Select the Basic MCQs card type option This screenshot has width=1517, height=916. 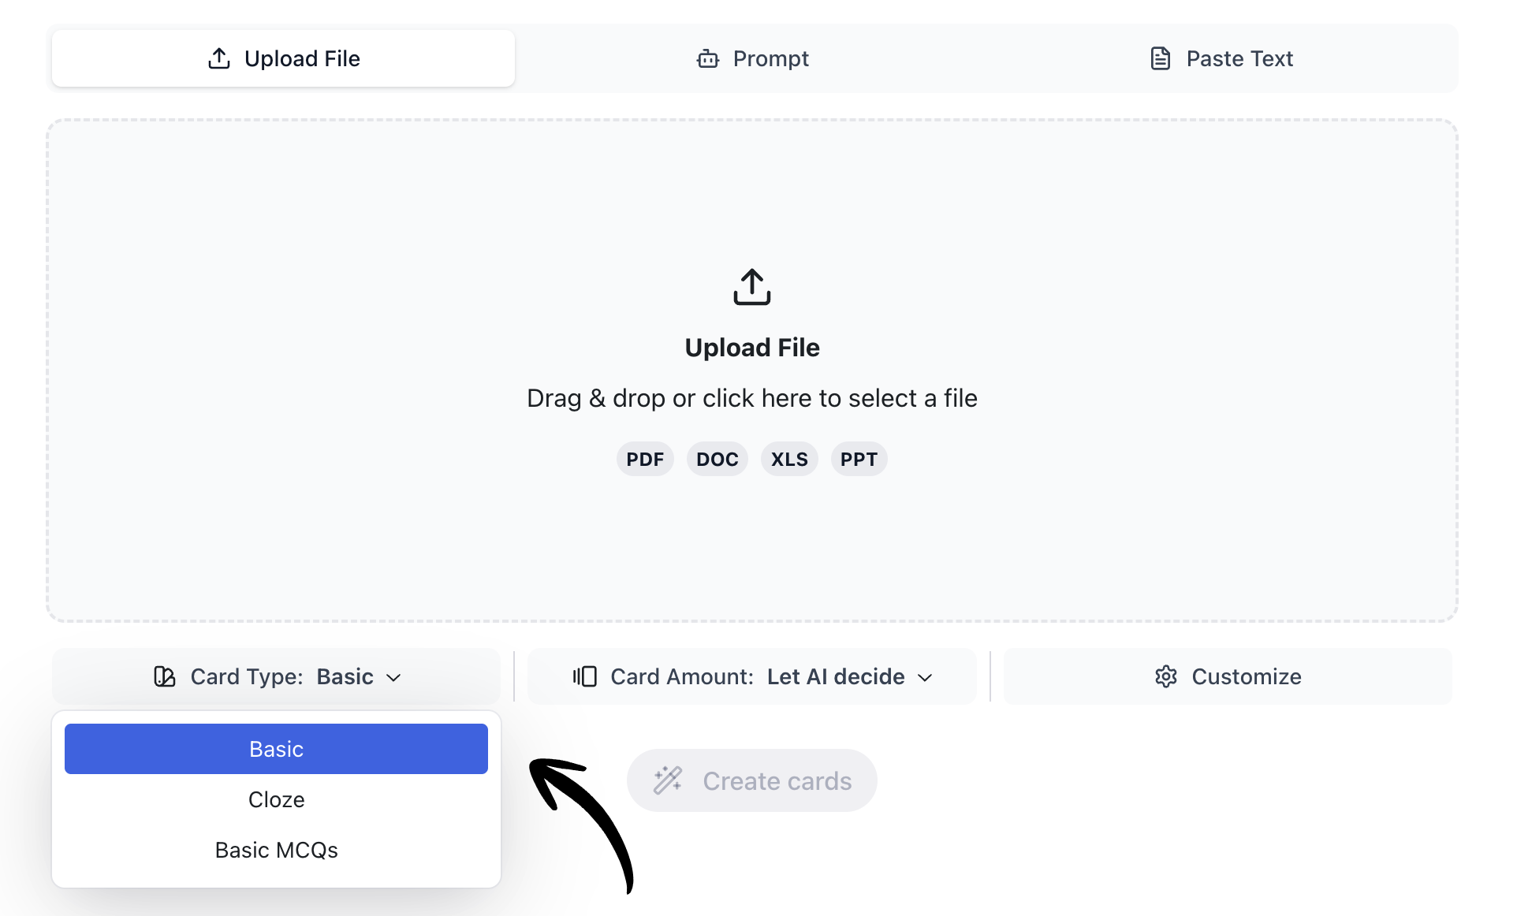pyautogui.click(x=276, y=850)
